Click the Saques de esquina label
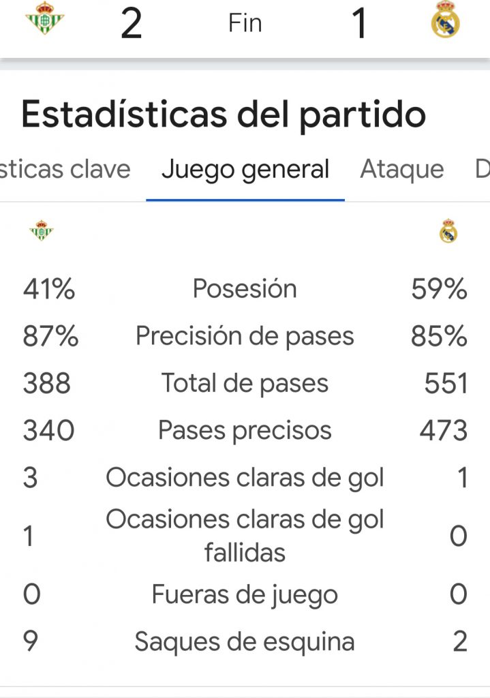The height and width of the screenshot is (698, 490). click(x=245, y=641)
